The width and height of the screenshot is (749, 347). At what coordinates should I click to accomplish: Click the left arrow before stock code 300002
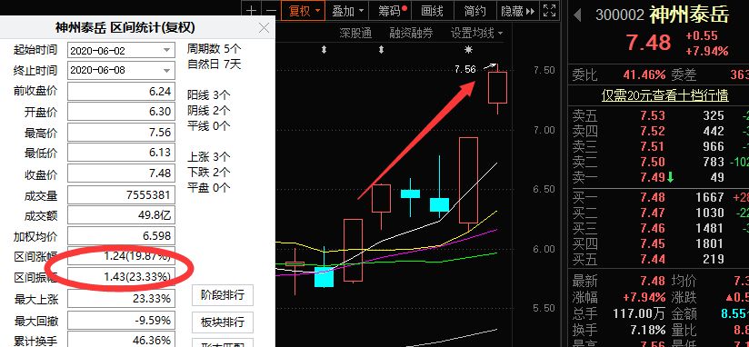click(577, 15)
